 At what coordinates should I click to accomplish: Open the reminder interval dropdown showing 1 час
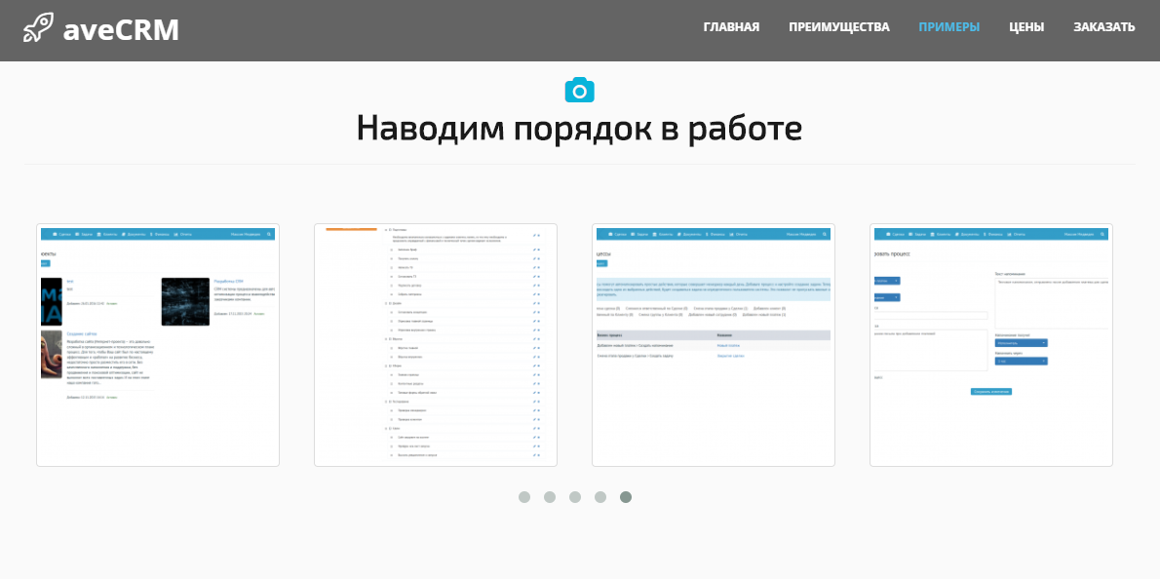pyautogui.click(x=1022, y=361)
